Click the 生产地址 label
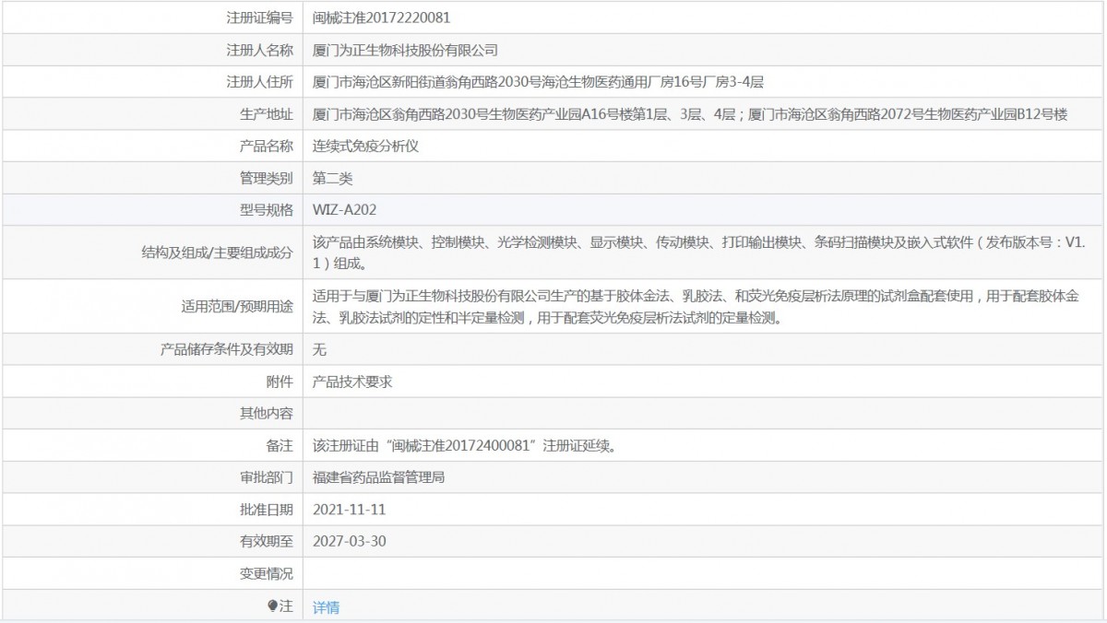Image resolution: width=1107 pixels, height=623 pixels. [x=267, y=114]
